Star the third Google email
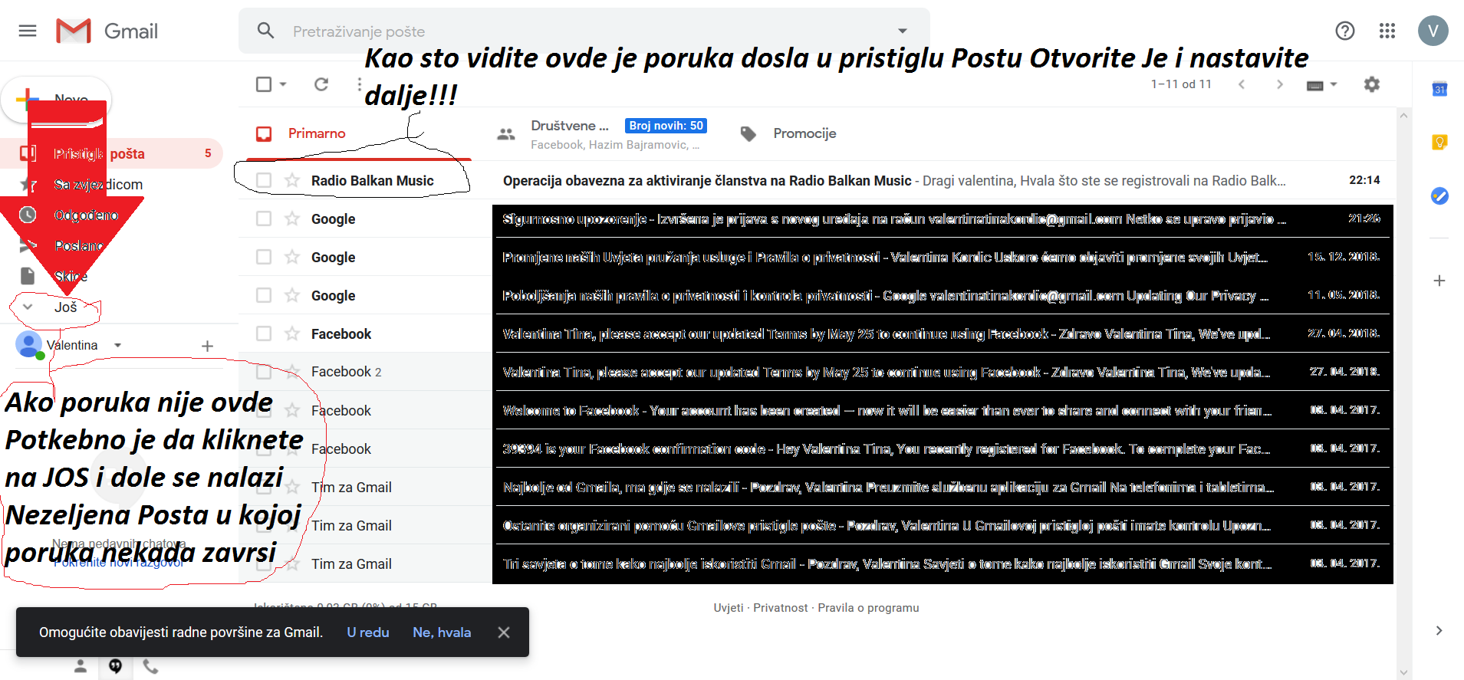1464x680 pixels. coord(292,295)
